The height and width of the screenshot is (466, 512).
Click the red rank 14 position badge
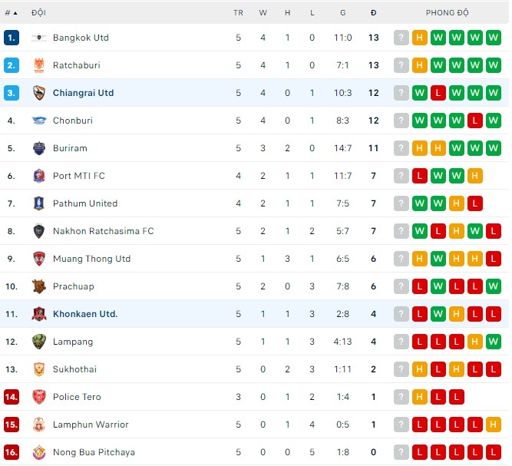pos(11,397)
